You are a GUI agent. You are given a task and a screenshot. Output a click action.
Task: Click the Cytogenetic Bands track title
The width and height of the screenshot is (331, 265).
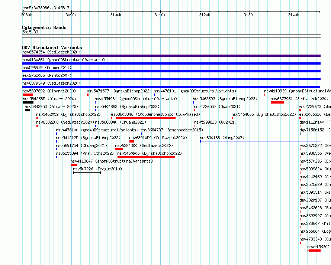pos(44,27)
